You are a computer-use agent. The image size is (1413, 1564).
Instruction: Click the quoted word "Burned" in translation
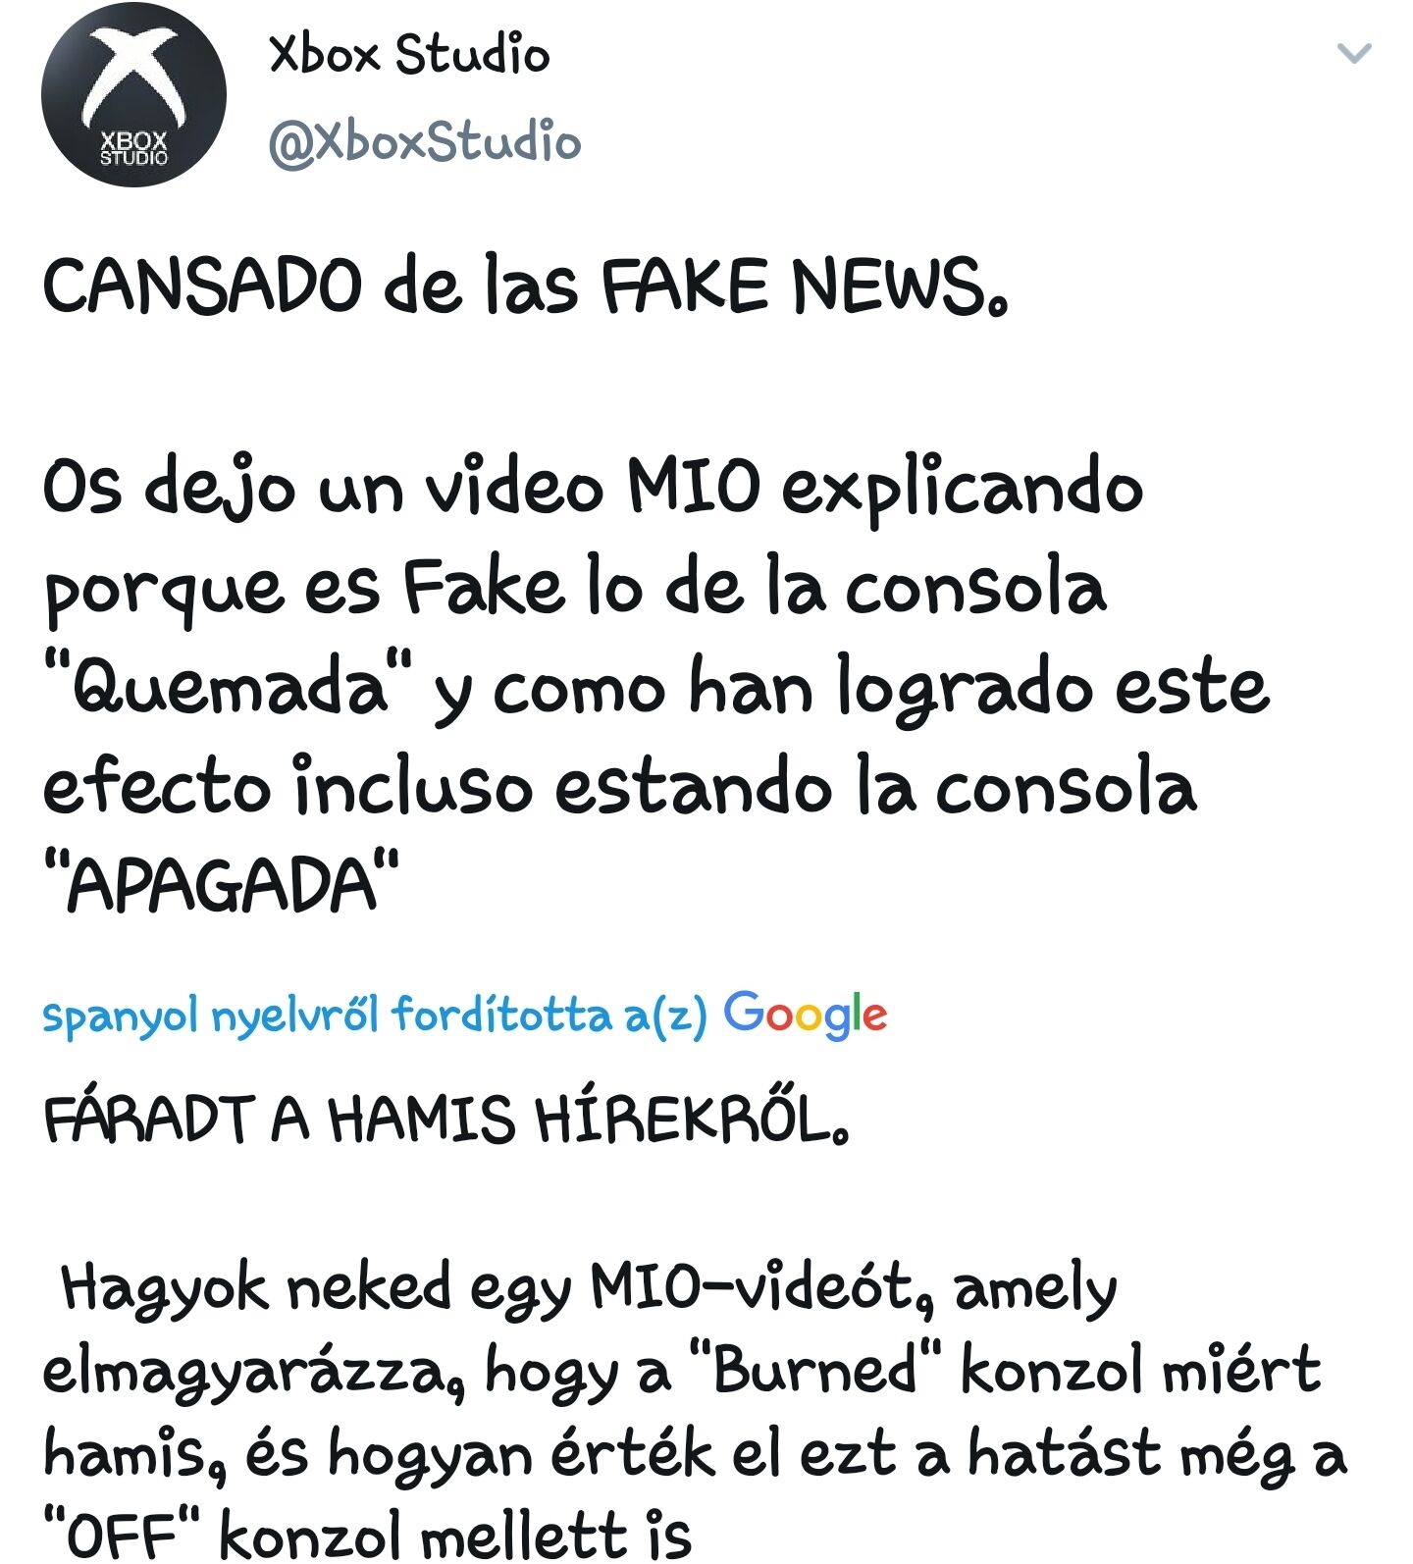(x=816, y=1371)
